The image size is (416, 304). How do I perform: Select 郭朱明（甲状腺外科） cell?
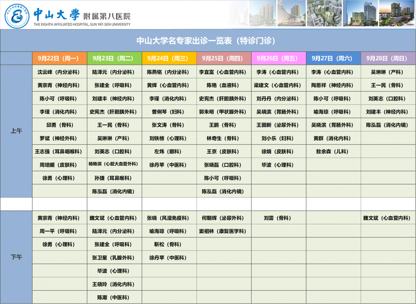coord(224,112)
